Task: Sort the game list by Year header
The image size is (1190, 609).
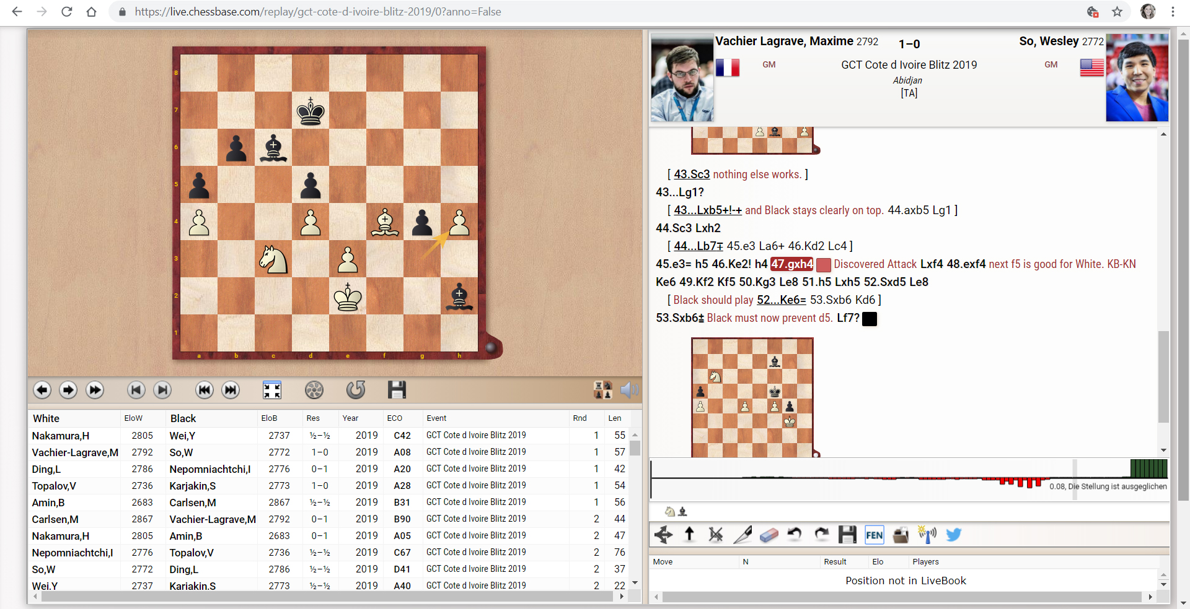Action: point(350,418)
